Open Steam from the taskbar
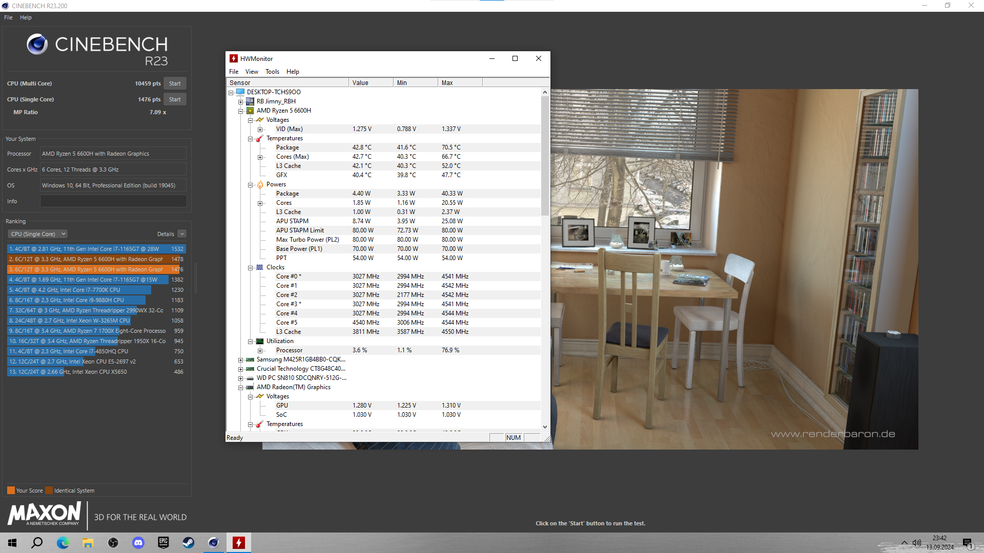 (x=189, y=543)
